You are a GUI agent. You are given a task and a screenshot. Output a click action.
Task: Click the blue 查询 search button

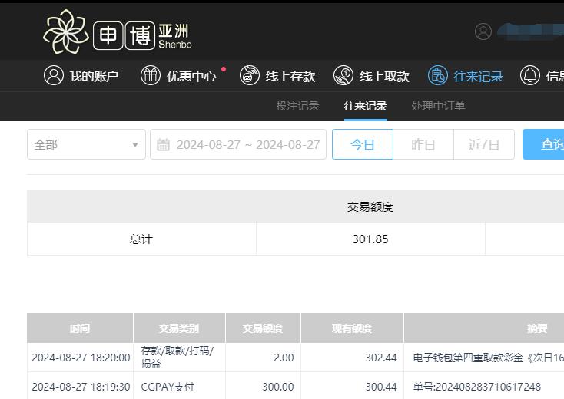coord(543,144)
